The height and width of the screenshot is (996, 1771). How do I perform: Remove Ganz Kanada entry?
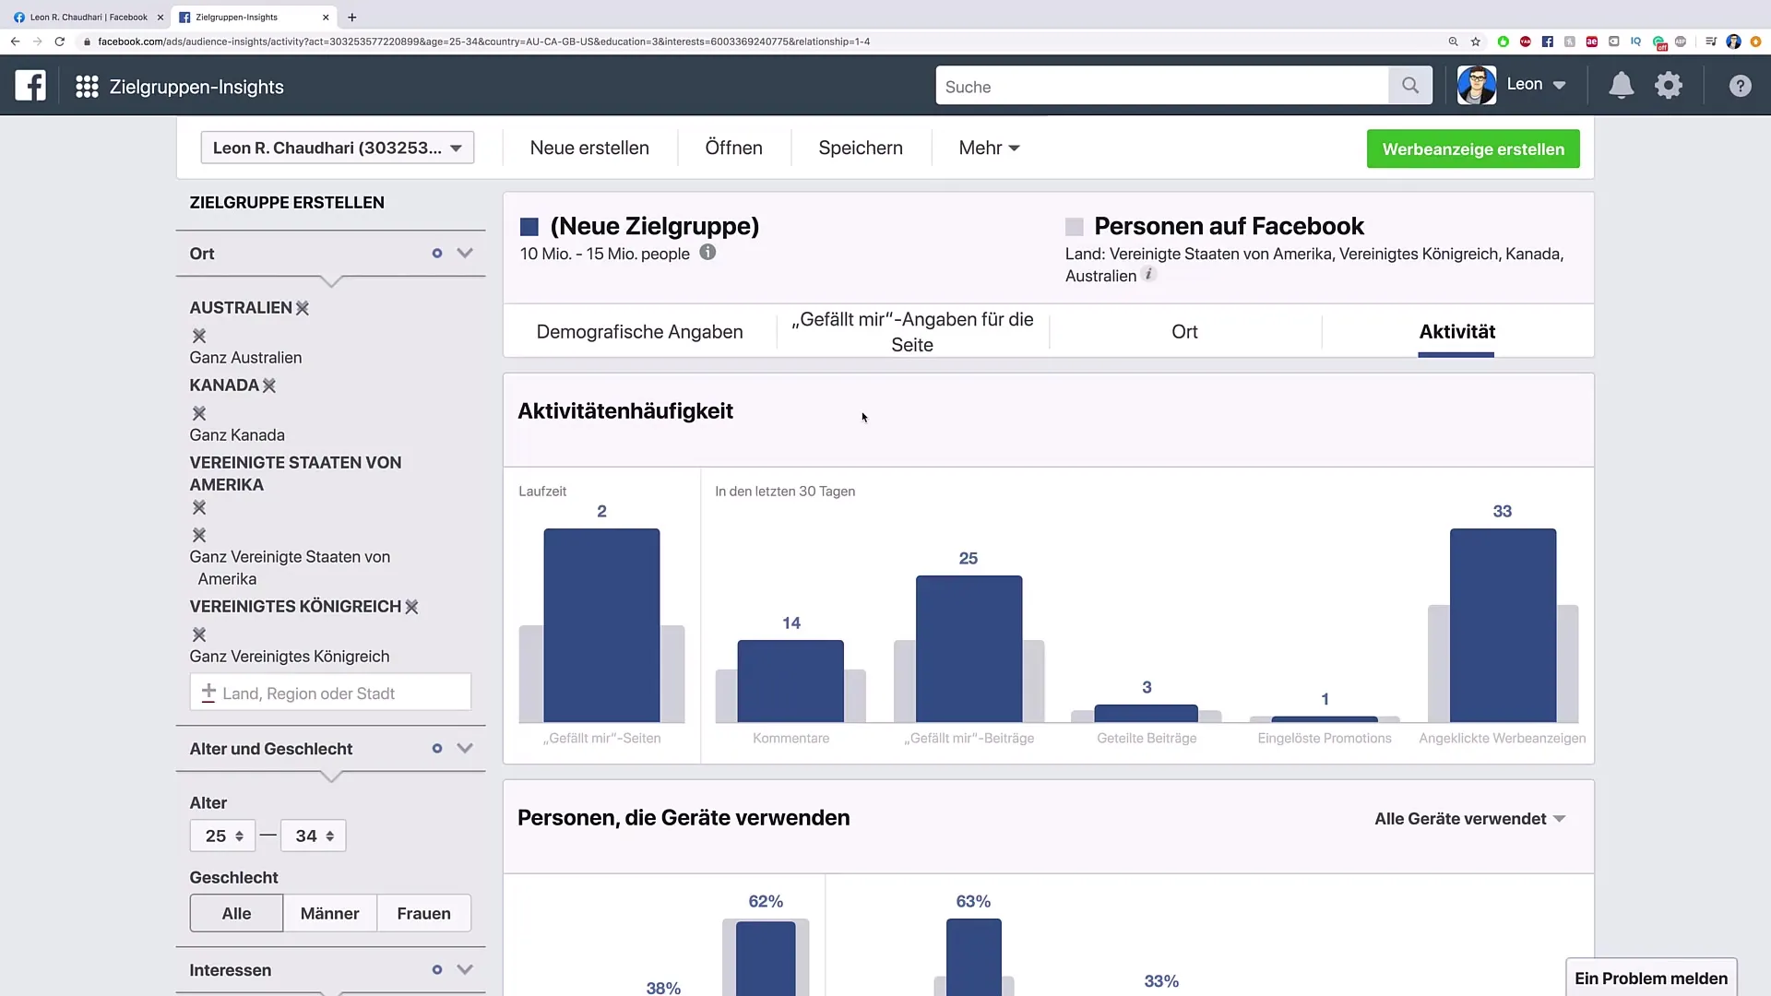tap(199, 413)
